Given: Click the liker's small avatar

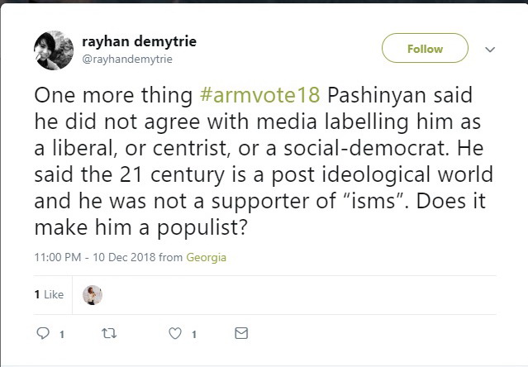Looking at the screenshot, I should coord(93,295).
